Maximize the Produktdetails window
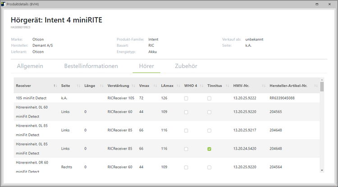Screen dimensions: 338x187 click(x=317, y=4)
